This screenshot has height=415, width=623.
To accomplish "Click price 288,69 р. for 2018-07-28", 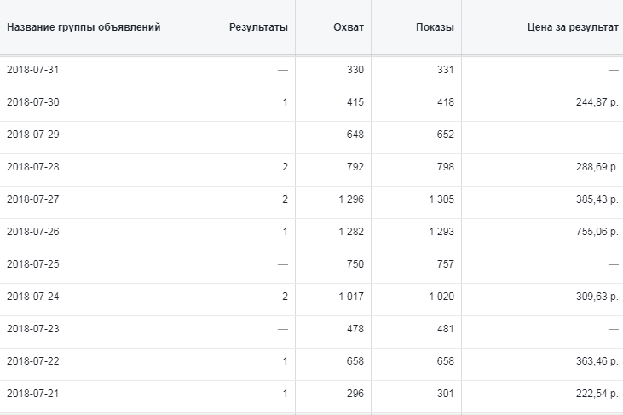I will 597,167.
